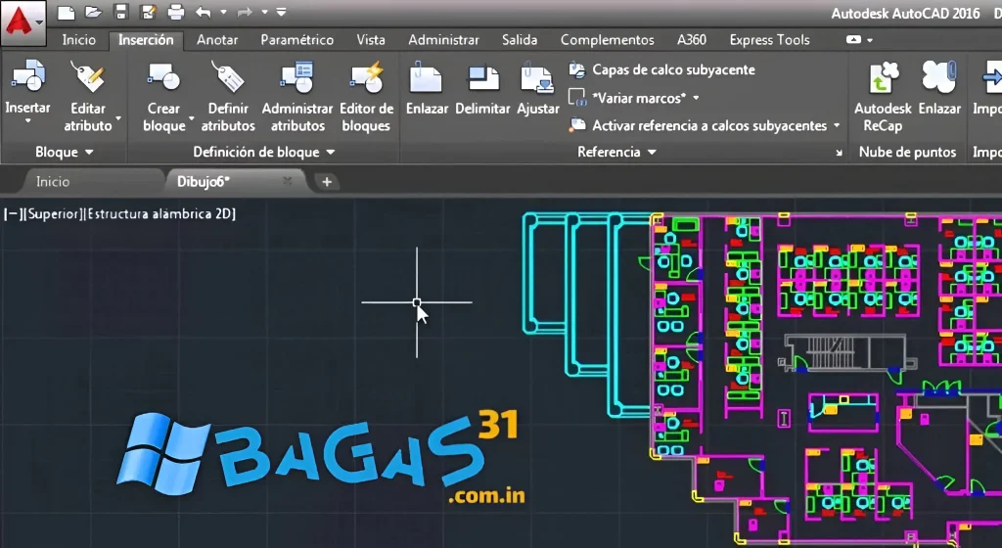Open the Administrar ribbon tab
1002x548 pixels.
443,39
